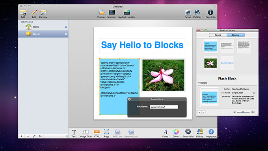Switch to the Blocks tab in Blocks Library
The image size is (268, 151).
(236, 35)
